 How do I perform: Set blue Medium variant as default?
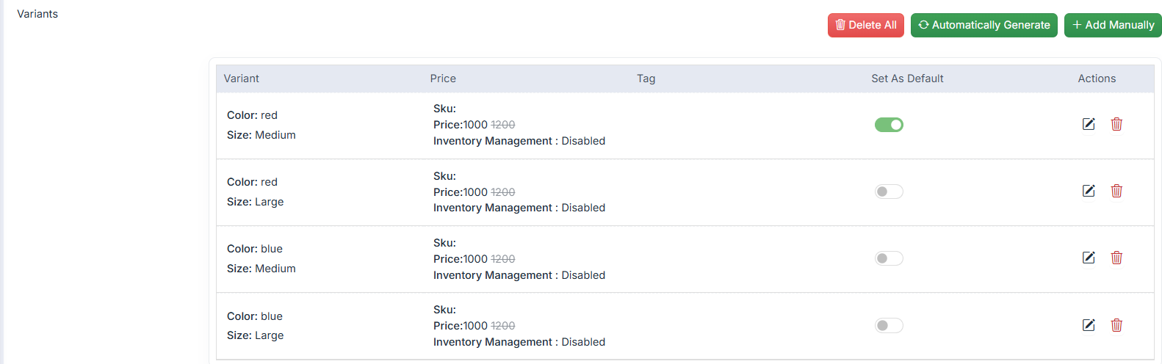pos(889,258)
